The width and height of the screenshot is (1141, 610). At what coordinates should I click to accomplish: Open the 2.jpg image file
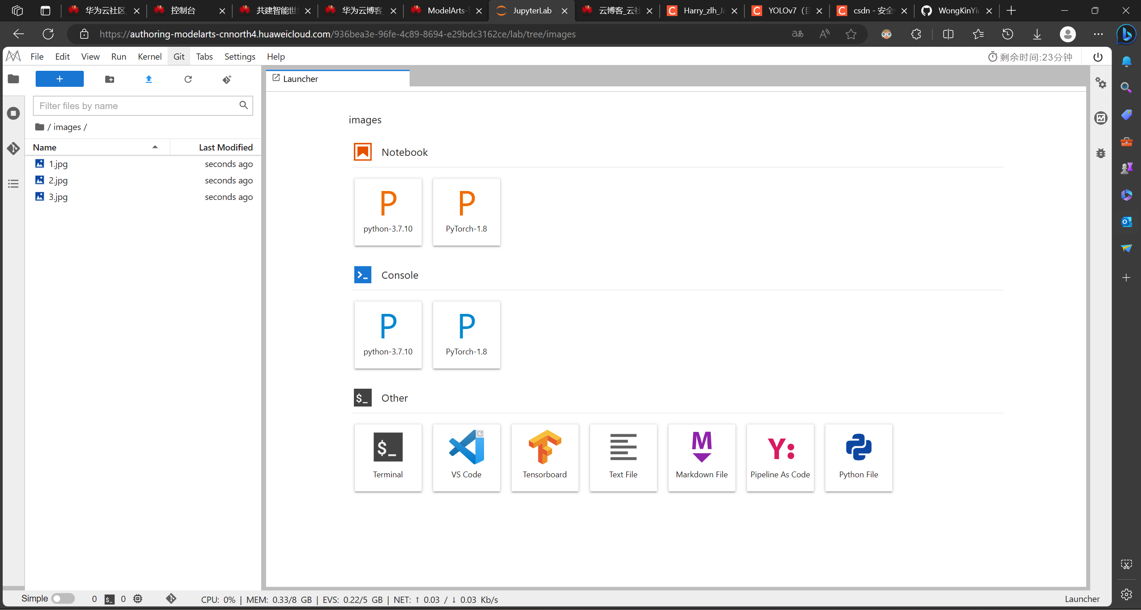coord(58,180)
